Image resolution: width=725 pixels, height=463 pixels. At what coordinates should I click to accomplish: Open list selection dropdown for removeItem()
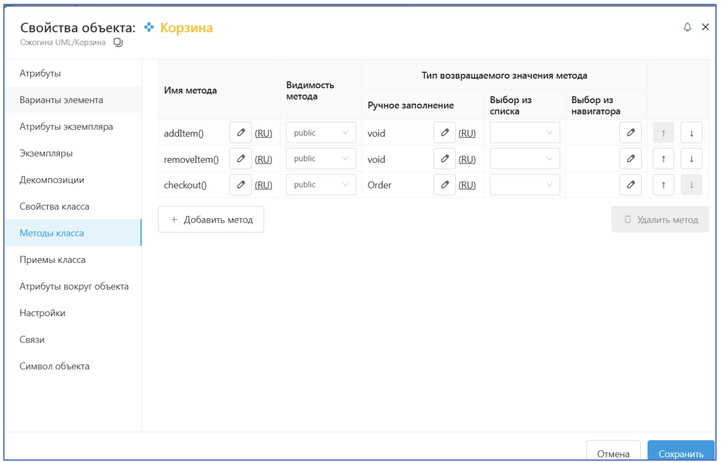tap(524, 159)
